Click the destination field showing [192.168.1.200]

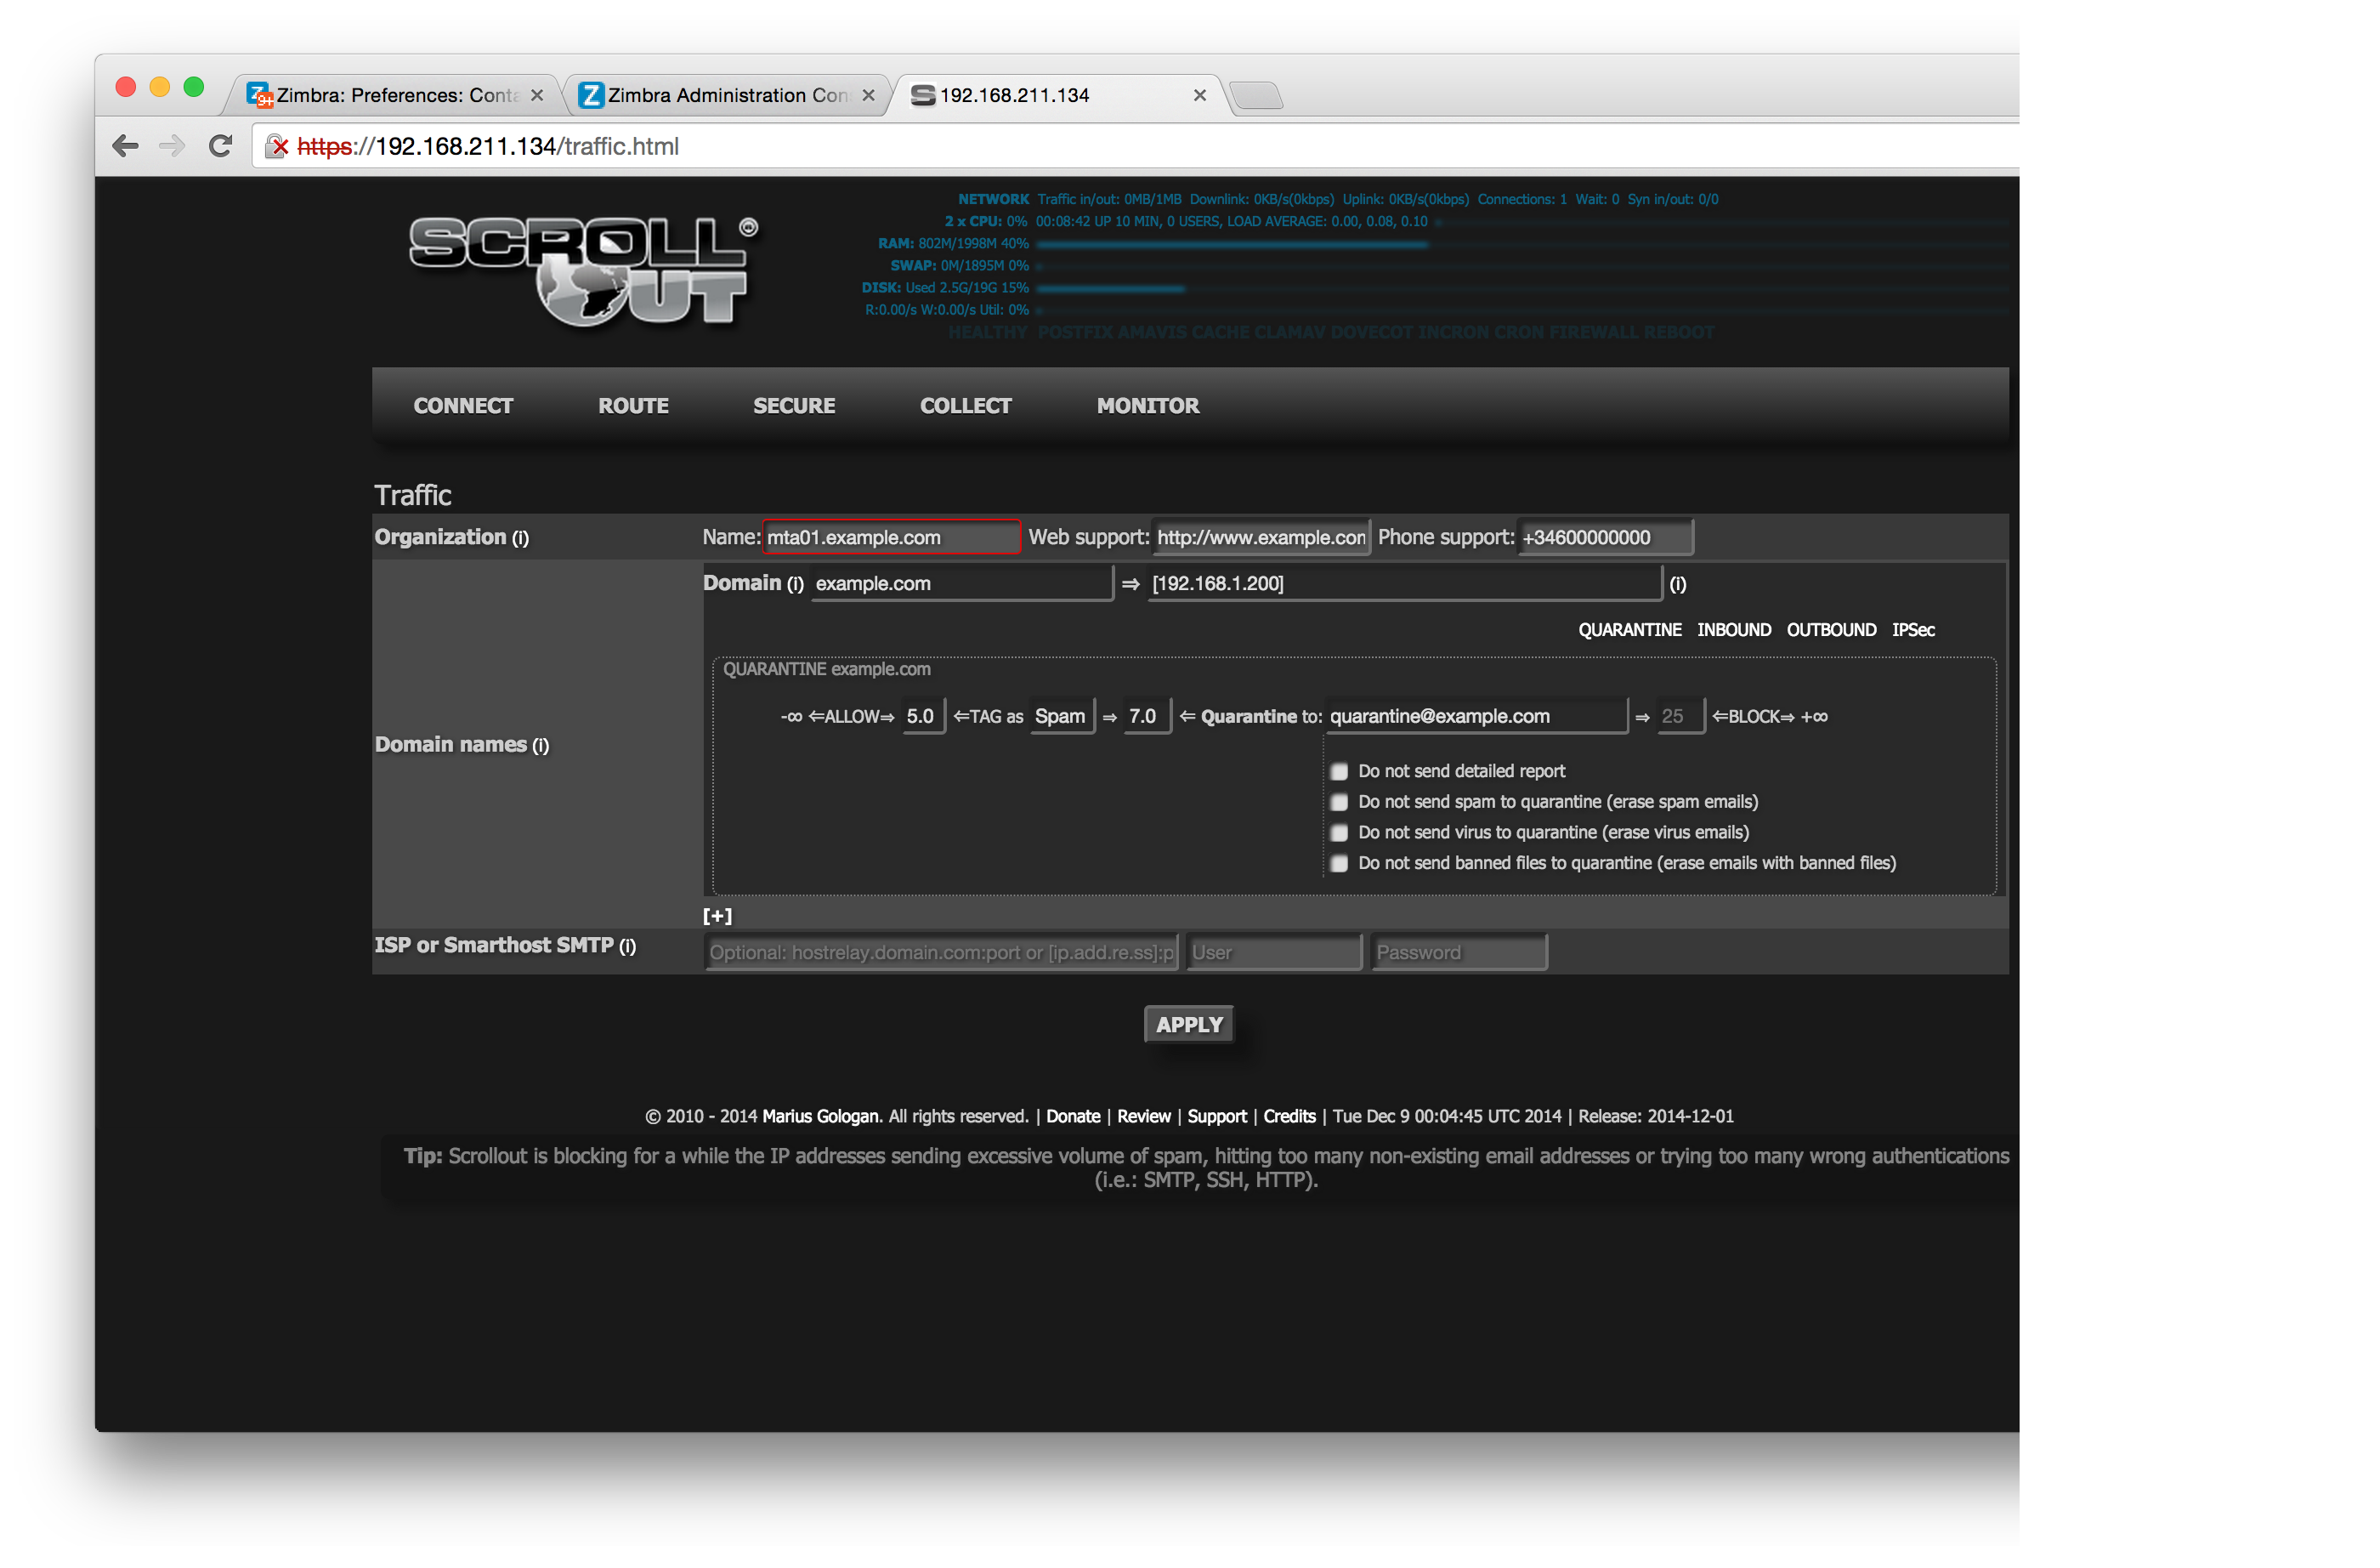[x=1404, y=583]
